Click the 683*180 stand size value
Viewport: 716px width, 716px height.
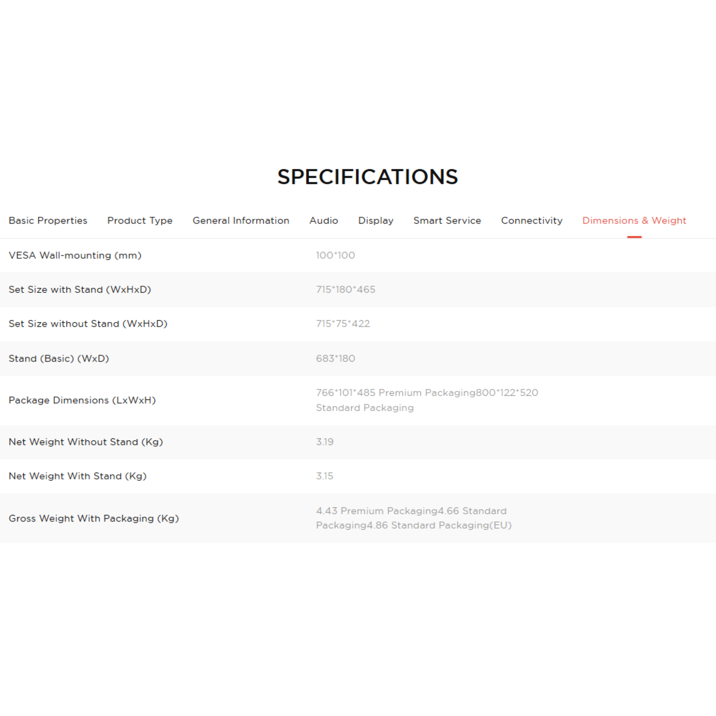click(335, 358)
